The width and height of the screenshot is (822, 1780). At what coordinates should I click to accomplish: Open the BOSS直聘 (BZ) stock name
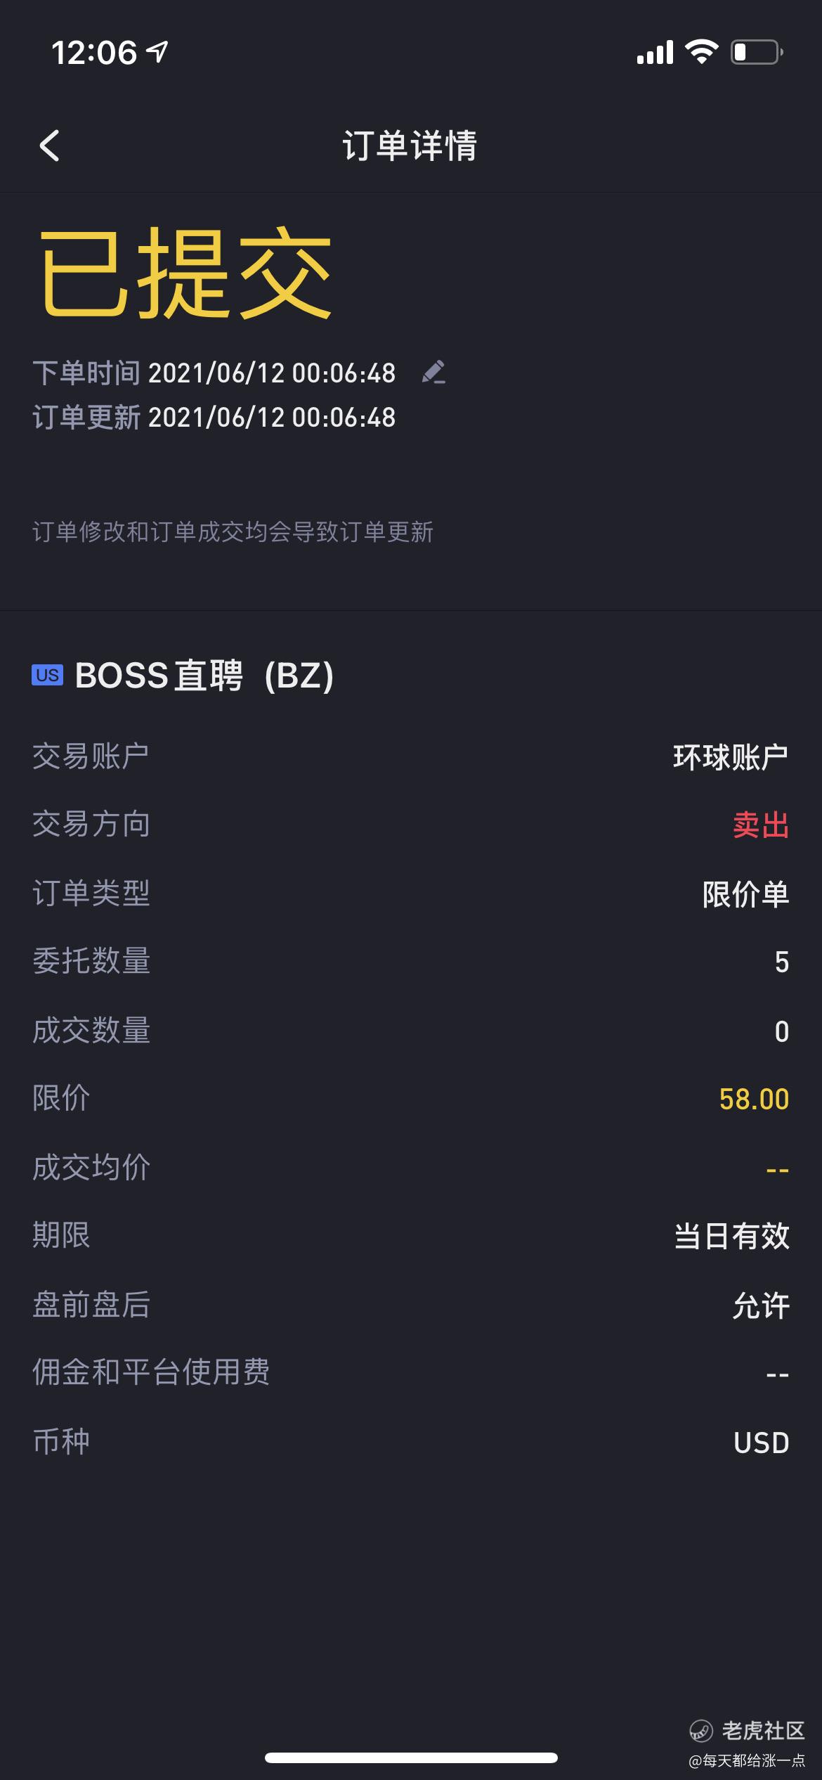point(204,676)
